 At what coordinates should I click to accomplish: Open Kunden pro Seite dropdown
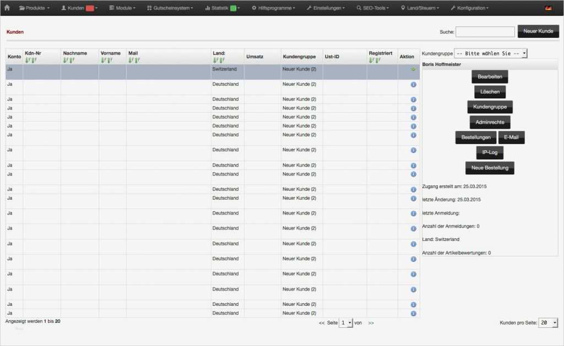(548, 323)
